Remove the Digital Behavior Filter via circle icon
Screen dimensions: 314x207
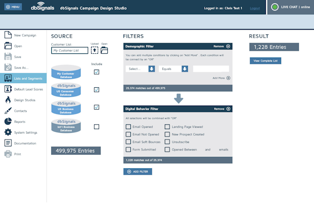click(228, 109)
